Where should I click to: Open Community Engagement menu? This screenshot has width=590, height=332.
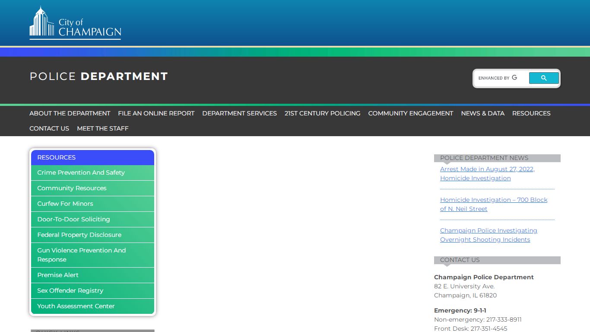411,113
